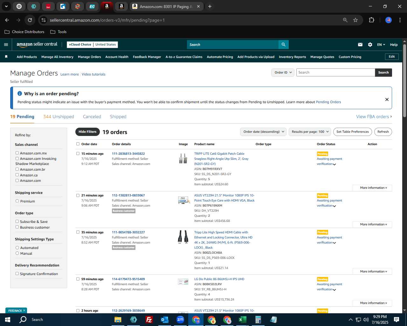Switch to the Canceled orders tab
The image size is (407, 326).
[92, 117]
